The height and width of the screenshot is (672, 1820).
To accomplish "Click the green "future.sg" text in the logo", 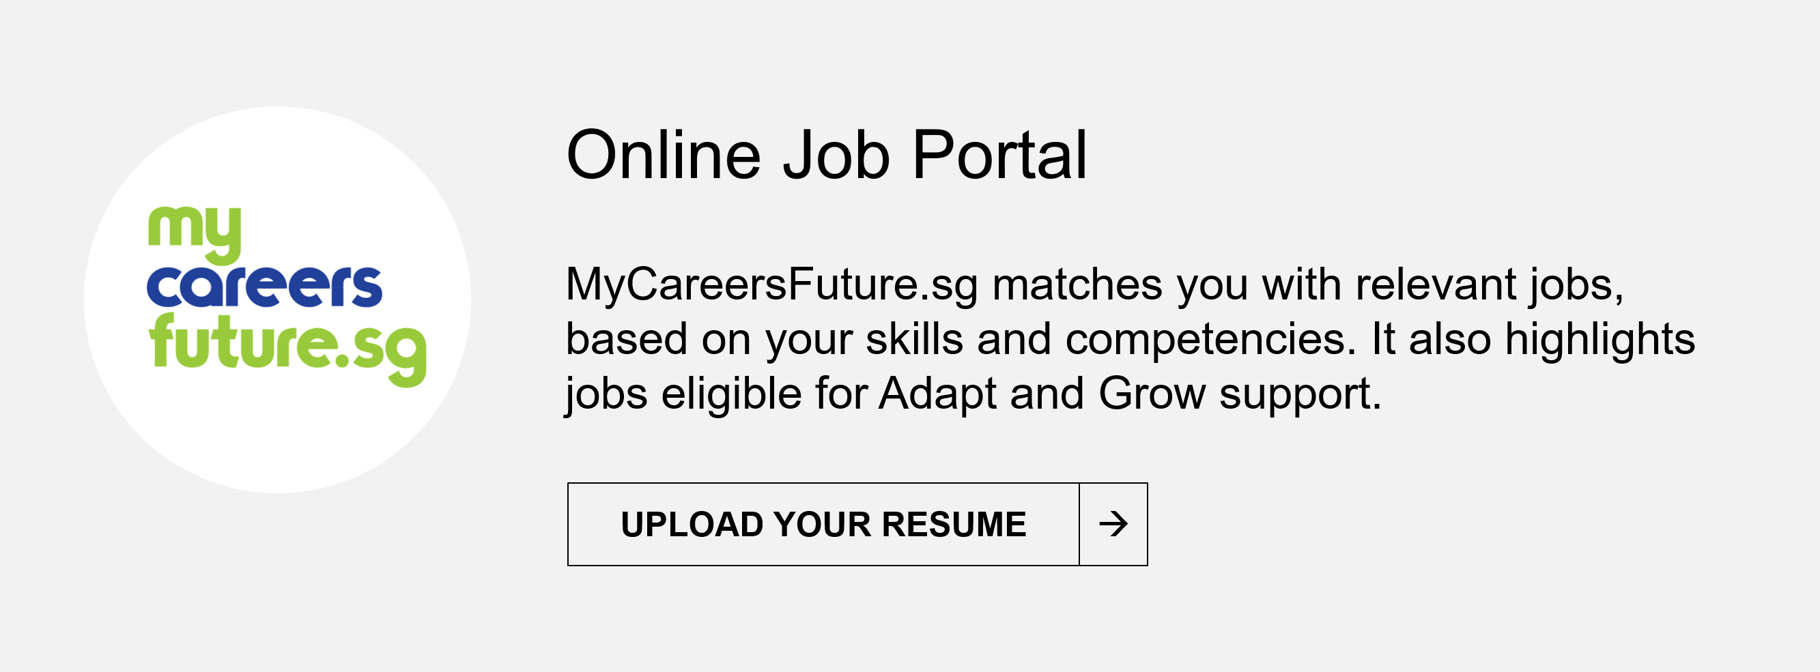I will point(286,346).
